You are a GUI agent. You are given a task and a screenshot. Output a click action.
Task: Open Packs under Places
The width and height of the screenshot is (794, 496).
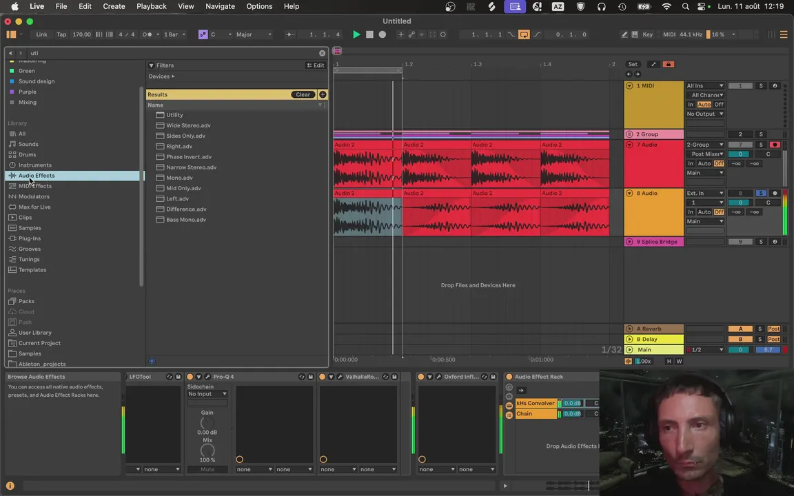coord(26,301)
